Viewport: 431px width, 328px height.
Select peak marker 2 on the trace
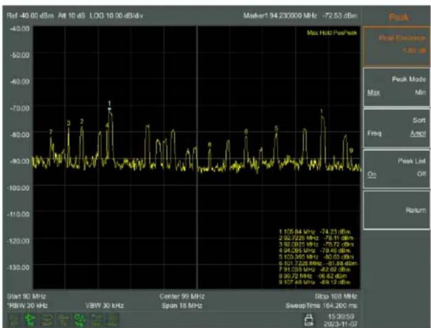[82, 122]
